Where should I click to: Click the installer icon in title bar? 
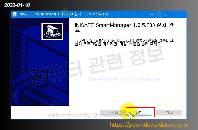[x=15, y=14]
